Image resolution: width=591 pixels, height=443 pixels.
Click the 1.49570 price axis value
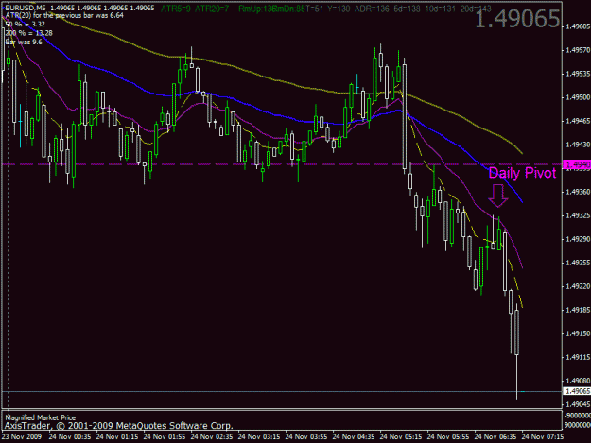578,50
